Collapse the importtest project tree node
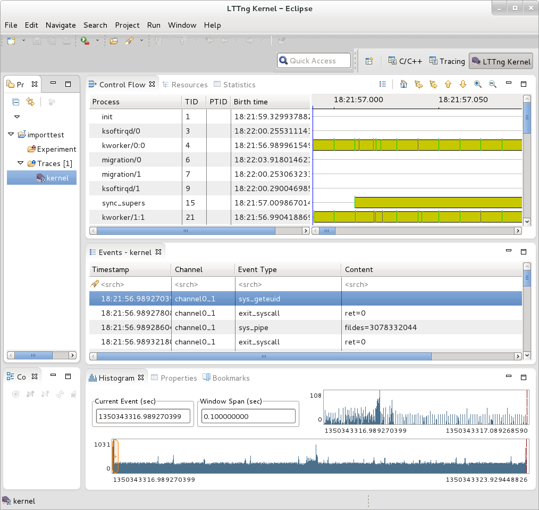The image size is (539, 510). click(11, 135)
